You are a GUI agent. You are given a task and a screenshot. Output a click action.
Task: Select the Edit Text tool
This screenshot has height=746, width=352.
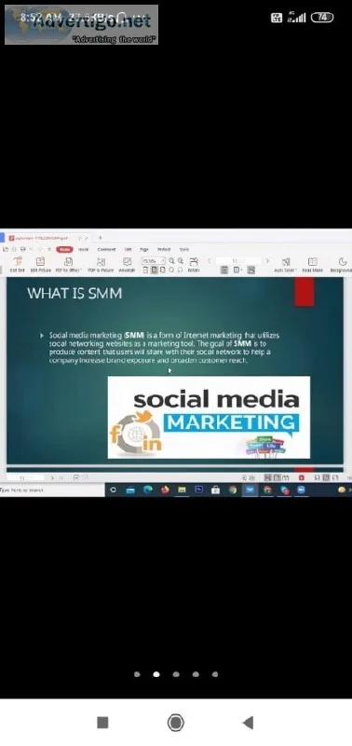click(18, 265)
